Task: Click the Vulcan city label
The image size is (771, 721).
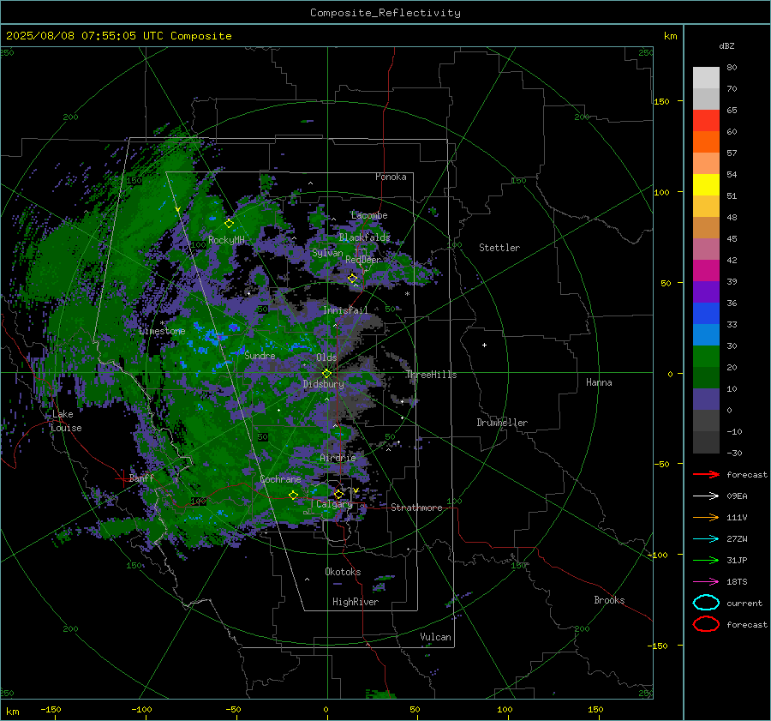Action: pos(435,637)
